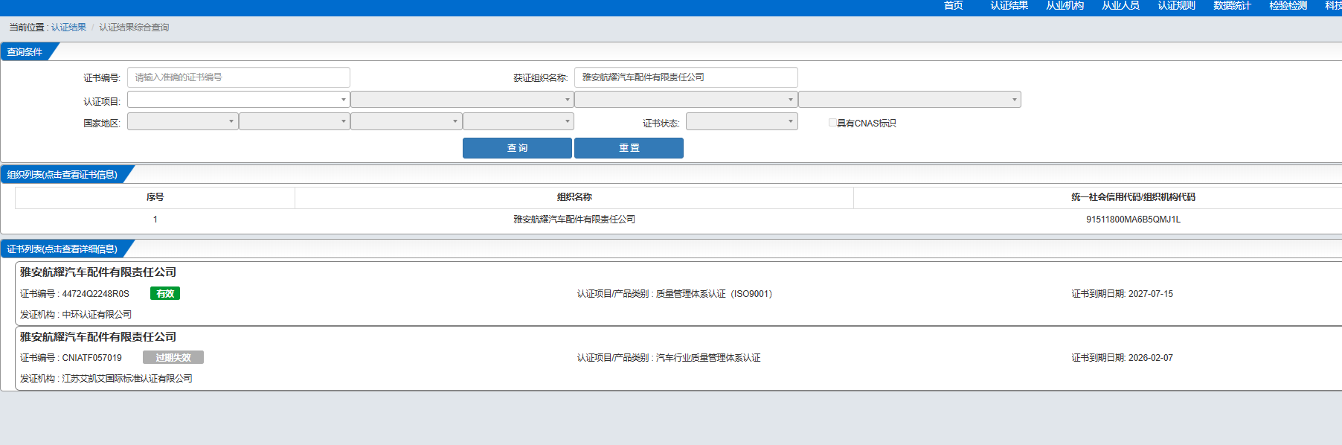Click the 重置 button
The image size is (1342, 445).
tap(629, 148)
